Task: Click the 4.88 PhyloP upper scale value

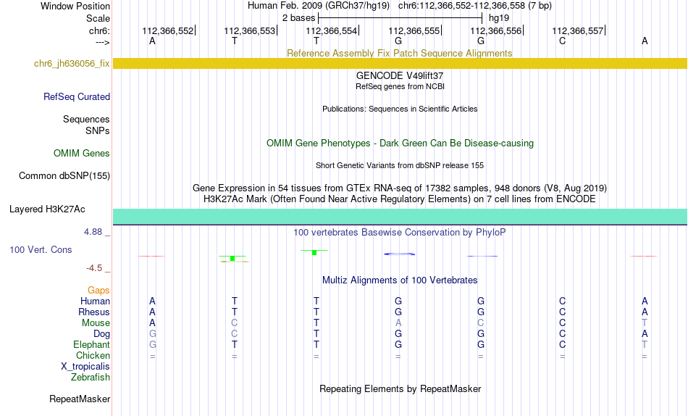Action: (93, 232)
